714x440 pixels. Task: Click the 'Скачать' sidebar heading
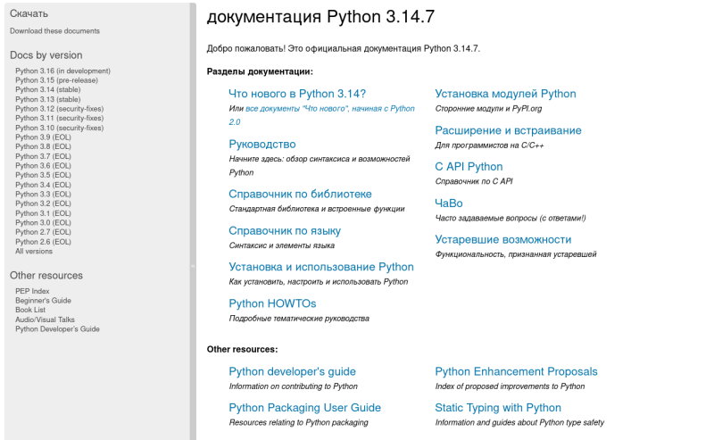point(29,13)
